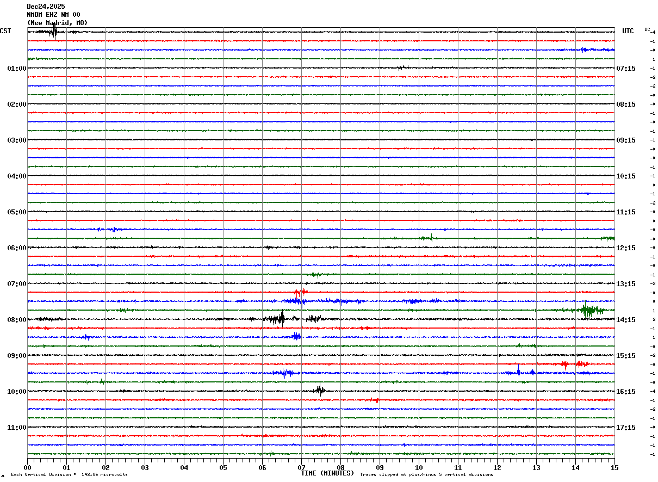
Task: Select the 02:00 CST row label
Action: 16,104
